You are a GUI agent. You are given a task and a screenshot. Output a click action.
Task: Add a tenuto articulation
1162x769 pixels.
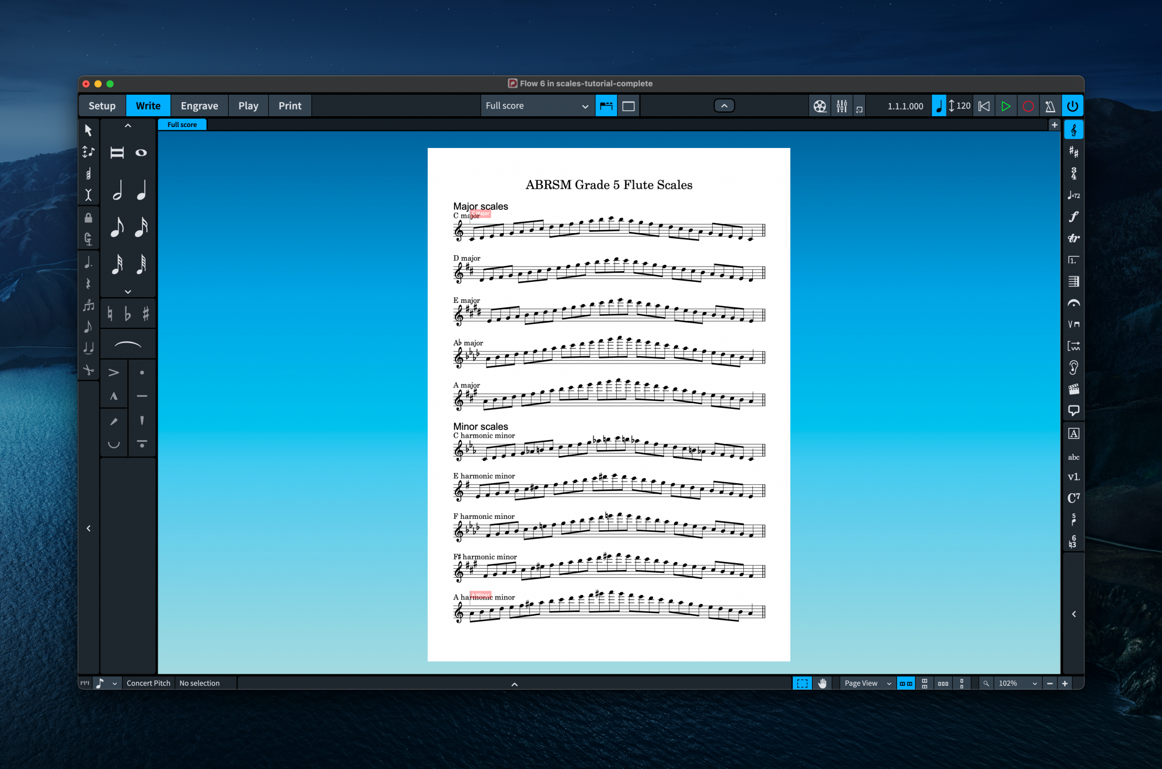tap(142, 396)
